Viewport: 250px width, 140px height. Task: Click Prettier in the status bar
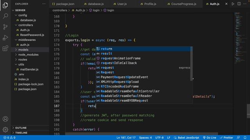[x=227, y=138]
